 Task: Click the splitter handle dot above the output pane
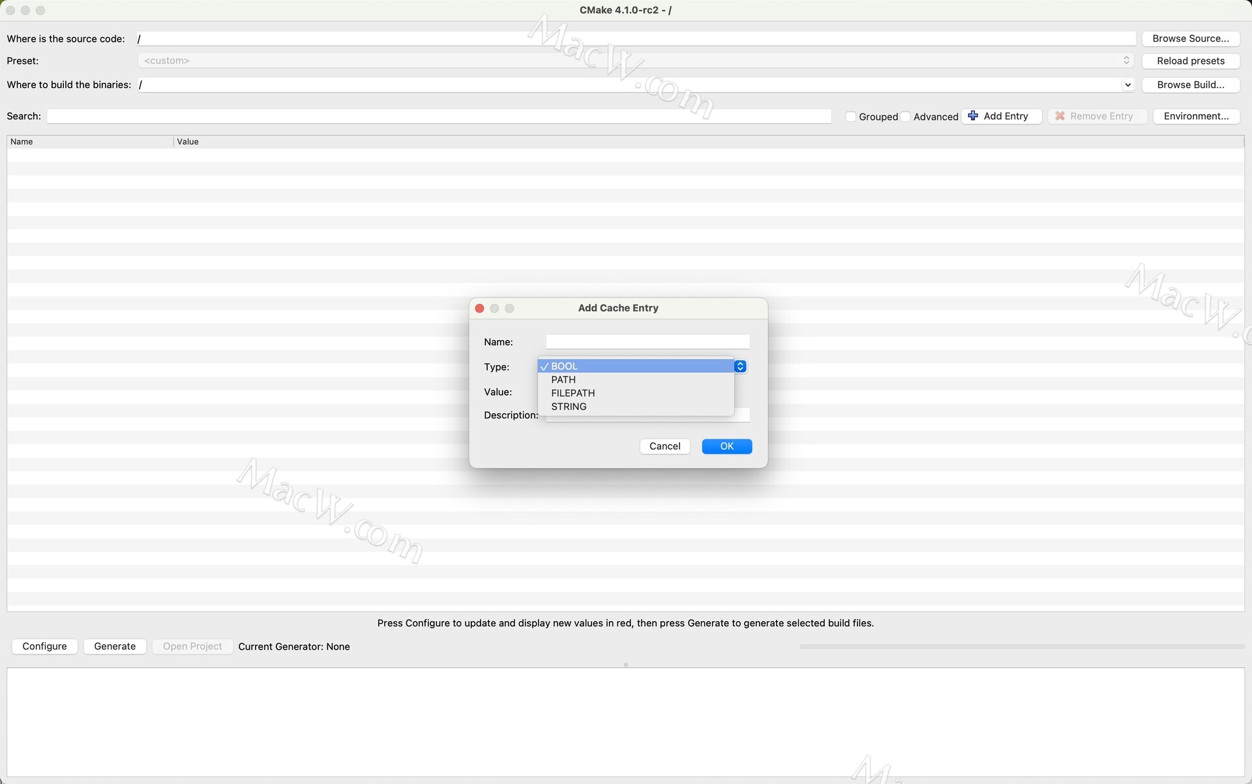pyautogui.click(x=626, y=664)
